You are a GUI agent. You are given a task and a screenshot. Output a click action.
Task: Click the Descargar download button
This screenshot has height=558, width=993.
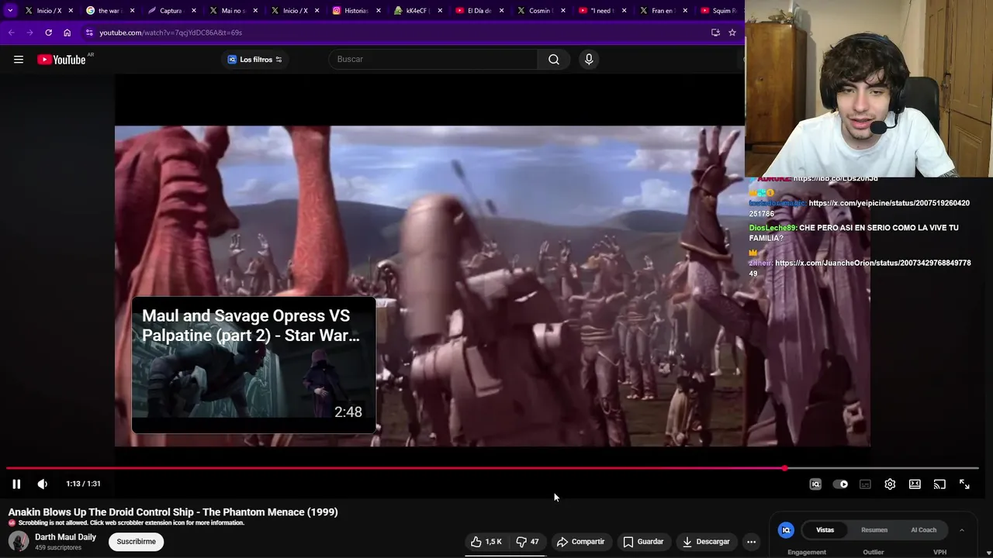click(x=706, y=542)
